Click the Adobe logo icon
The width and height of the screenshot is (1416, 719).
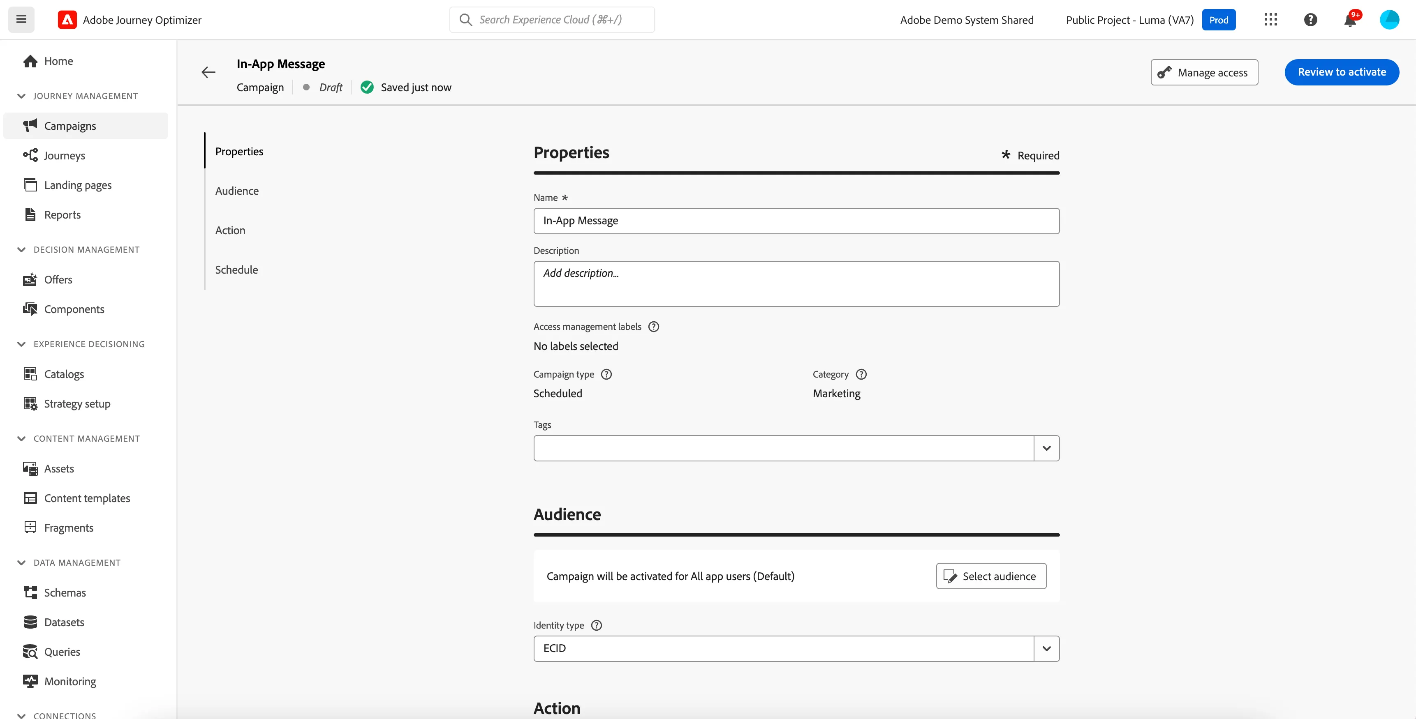coord(67,20)
